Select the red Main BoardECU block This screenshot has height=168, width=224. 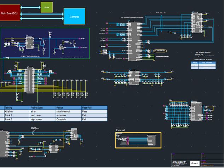11,13
